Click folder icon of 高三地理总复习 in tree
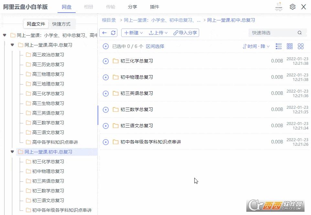The height and width of the screenshot is (215, 311). click(x=28, y=84)
